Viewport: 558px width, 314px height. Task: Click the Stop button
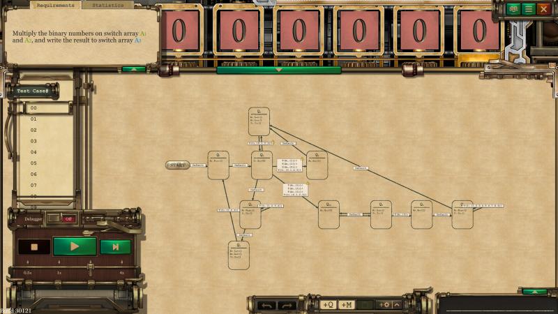coord(33,246)
